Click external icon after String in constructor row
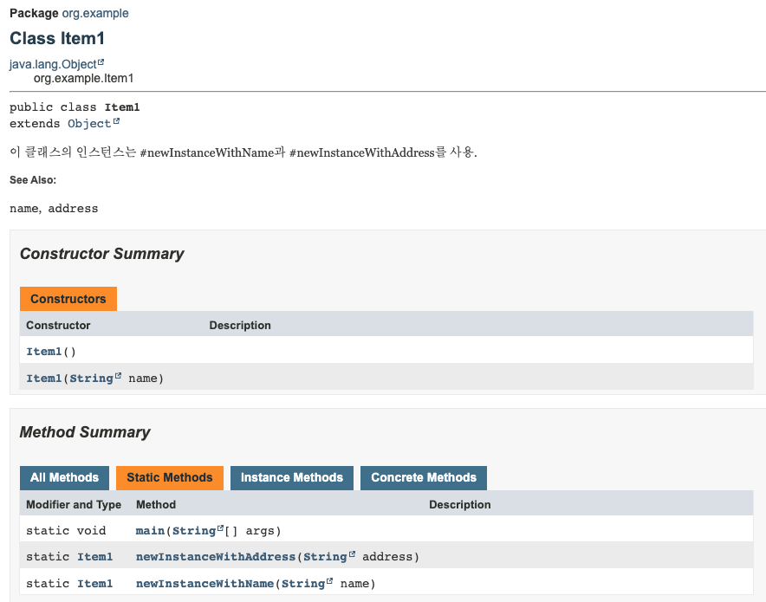 [118, 376]
